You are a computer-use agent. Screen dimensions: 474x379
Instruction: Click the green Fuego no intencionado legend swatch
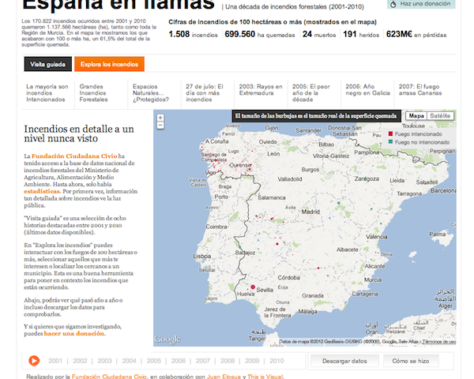390,142
